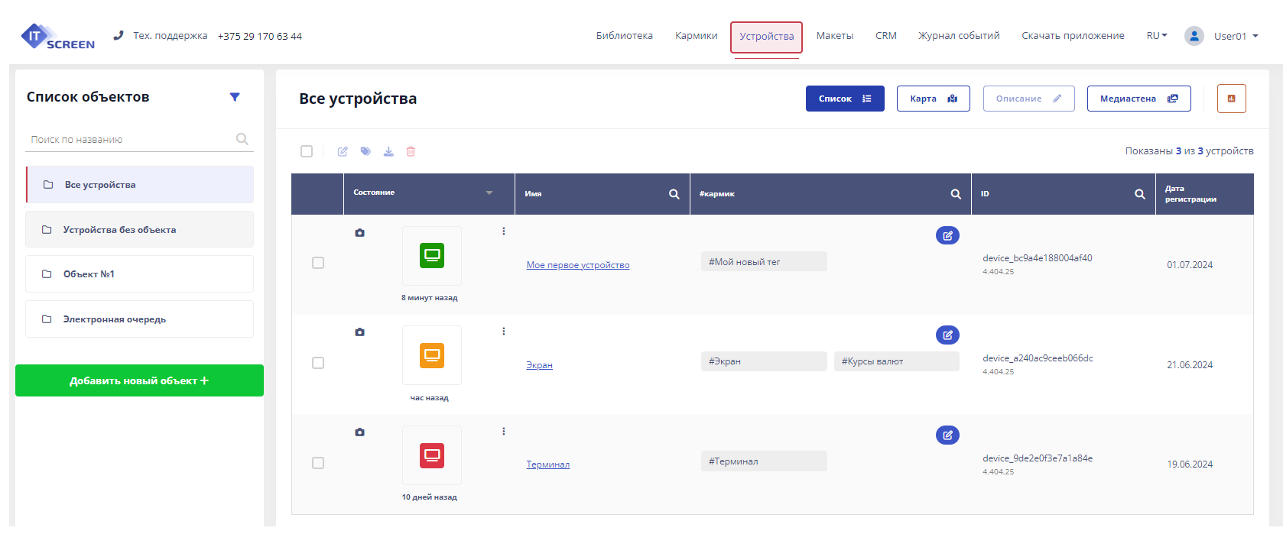The width and height of the screenshot is (1283, 534).
Task: Edit tags for Мое первое устройство with the blue pencil
Action: coord(947,235)
